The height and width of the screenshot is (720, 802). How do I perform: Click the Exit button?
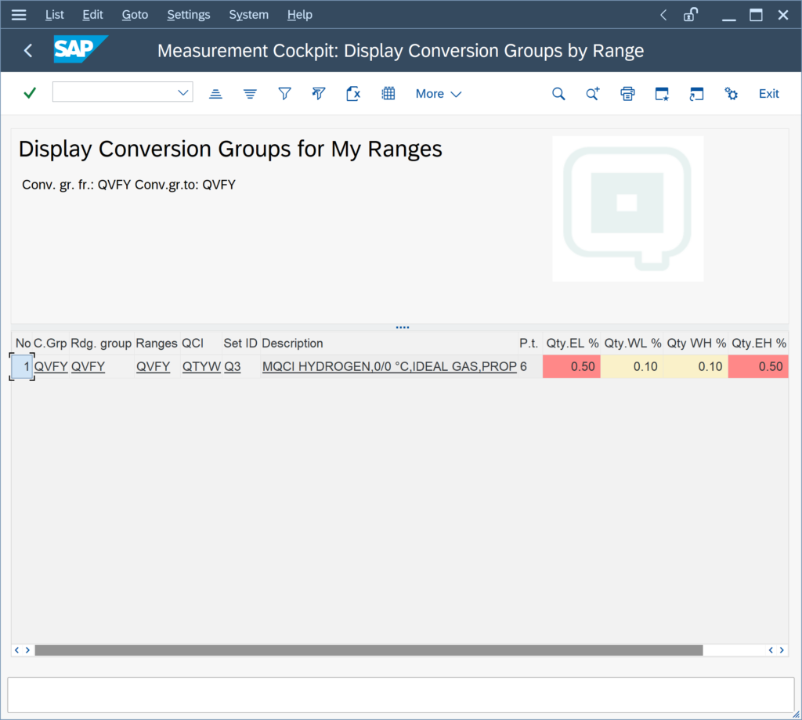click(769, 93)
